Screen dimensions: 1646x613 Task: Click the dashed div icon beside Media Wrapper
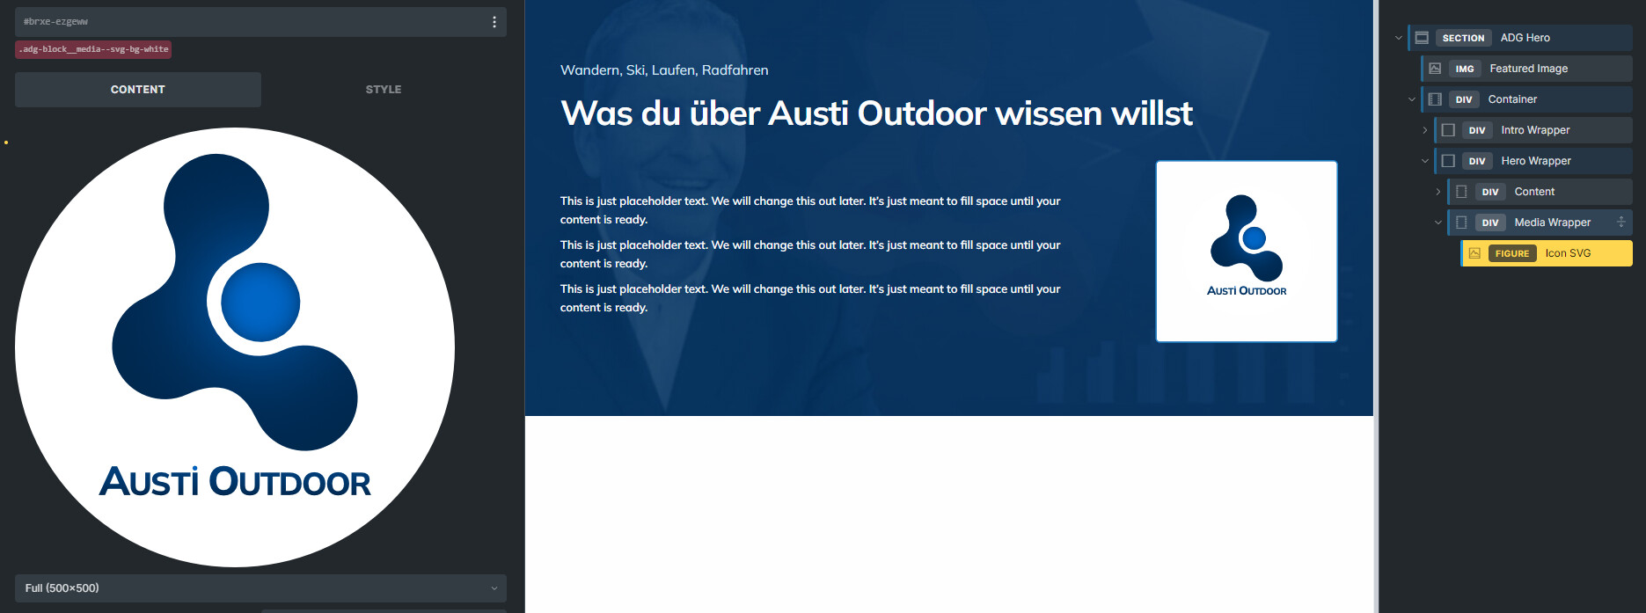(1461, 223)
